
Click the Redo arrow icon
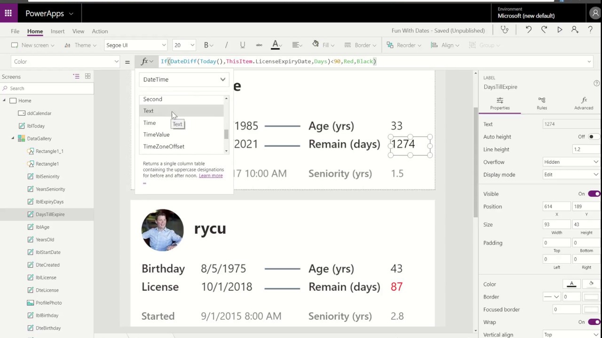coord(544,31)
